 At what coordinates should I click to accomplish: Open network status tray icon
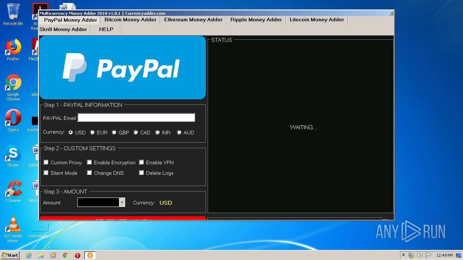pyautogui.click(x=411, y=255)
